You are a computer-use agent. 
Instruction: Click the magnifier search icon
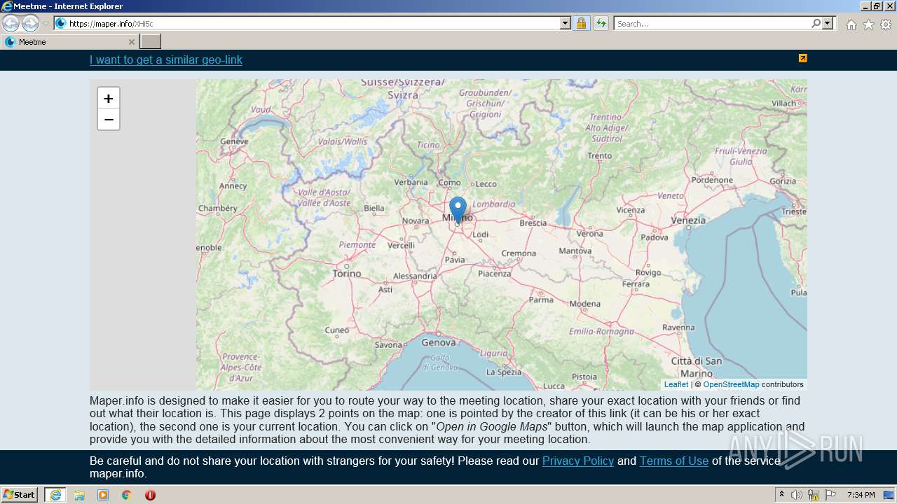tap(816, 23)
